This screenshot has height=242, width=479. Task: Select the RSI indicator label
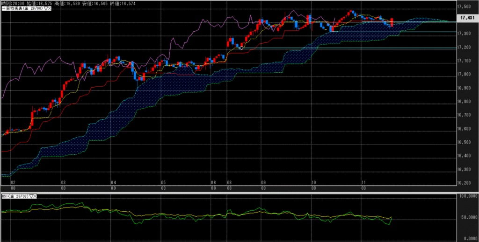pos(6,196)
